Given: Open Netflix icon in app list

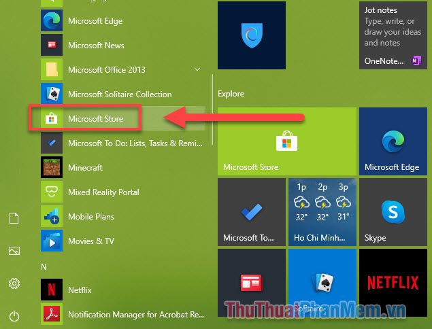Looking at the screenshot, I should point(52,290).
